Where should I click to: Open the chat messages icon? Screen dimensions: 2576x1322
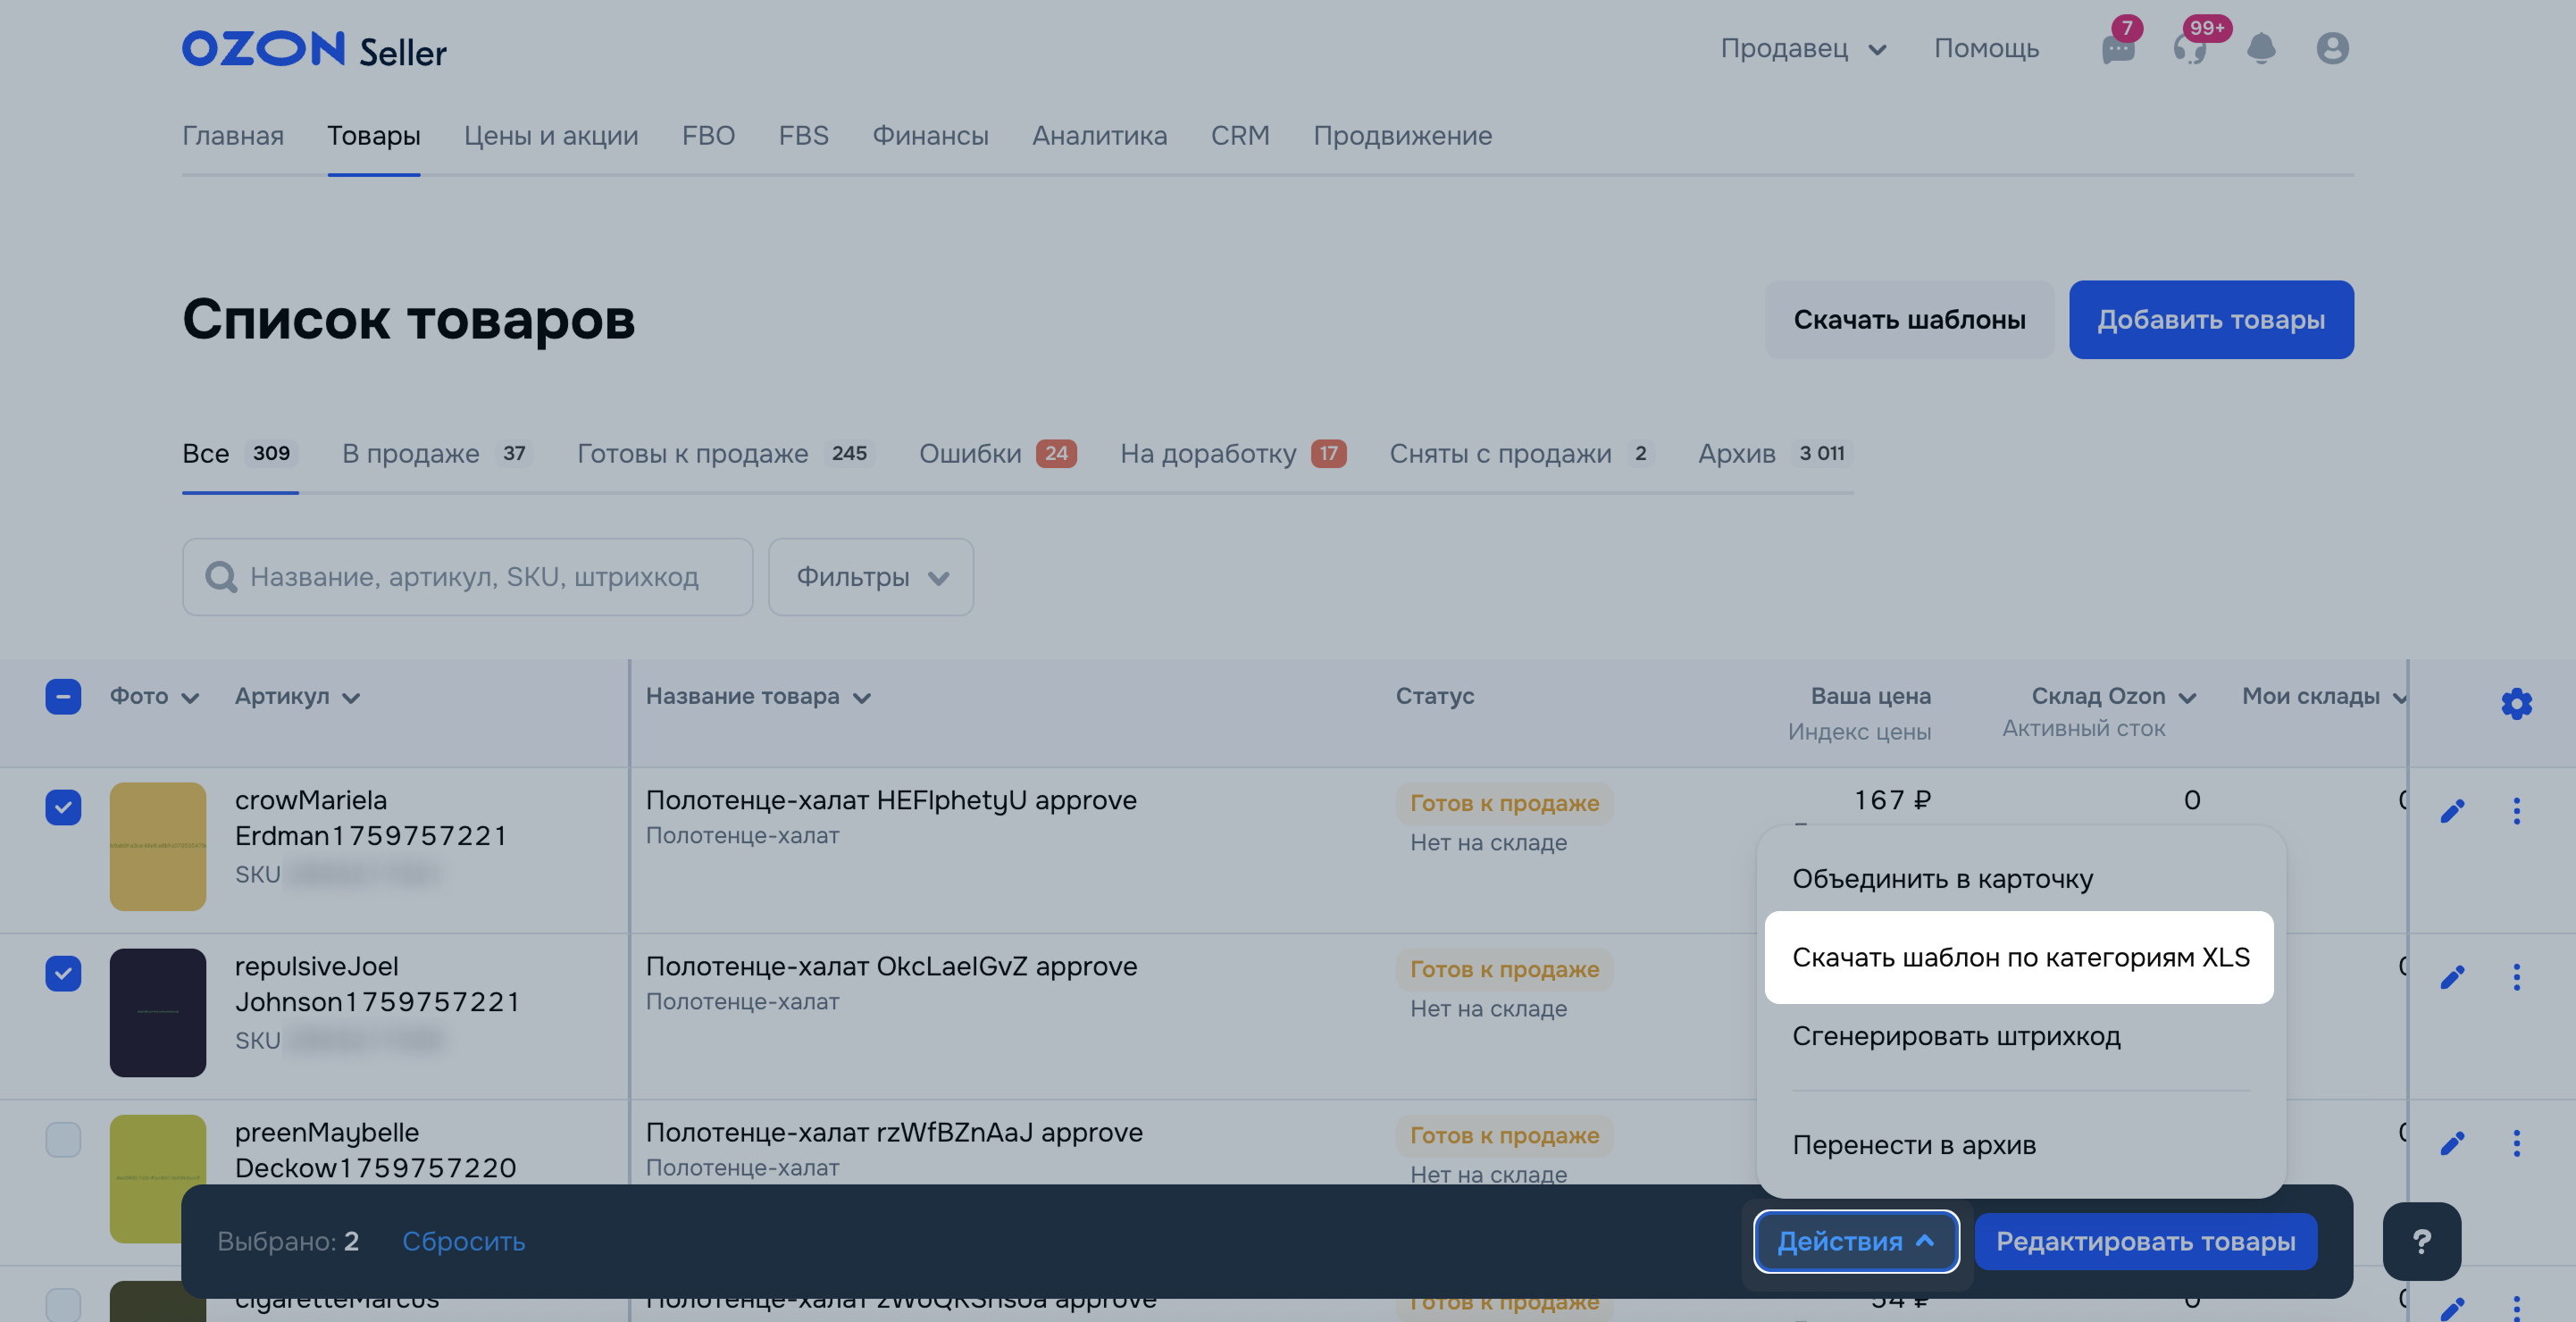tap(2117, 49)
